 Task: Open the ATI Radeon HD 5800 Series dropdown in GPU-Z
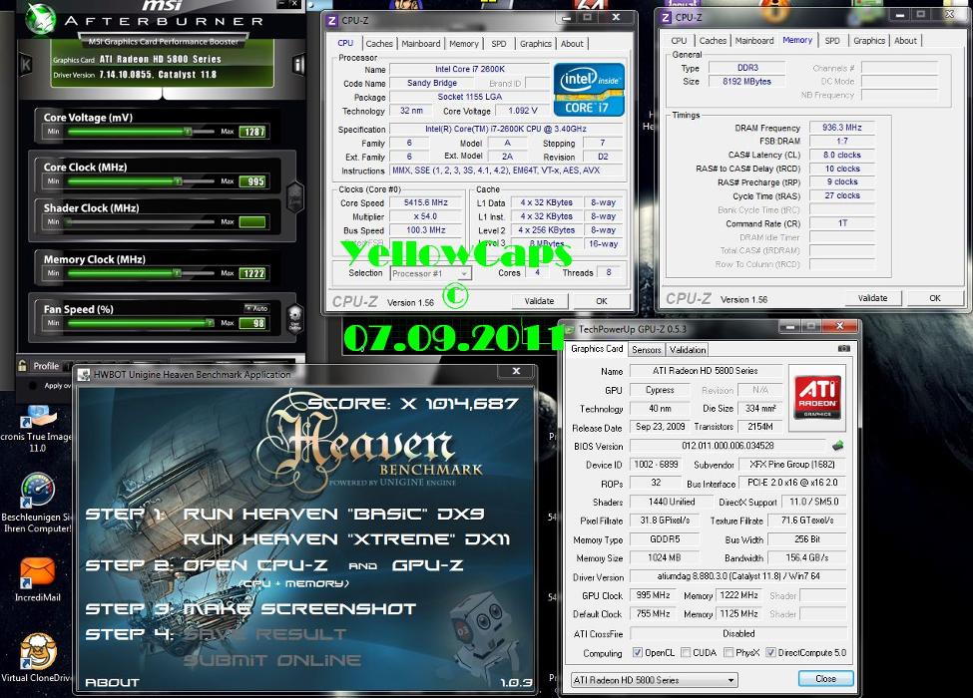[x=654, y=680]
